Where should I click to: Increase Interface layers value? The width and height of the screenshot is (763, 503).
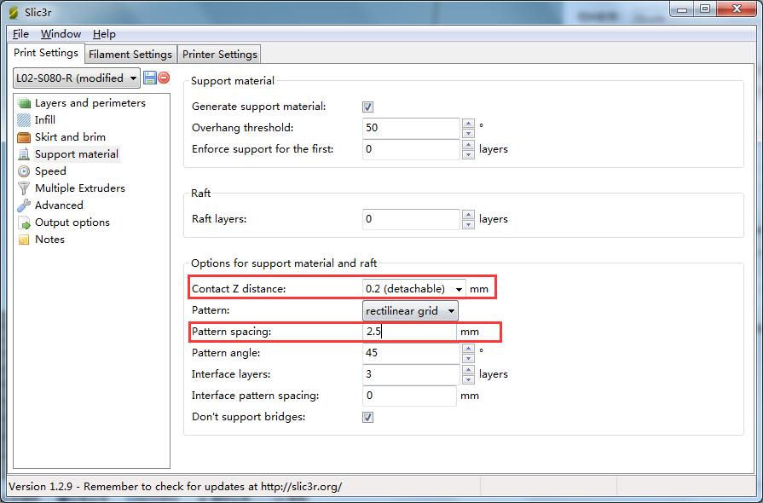tap(468, 370)
